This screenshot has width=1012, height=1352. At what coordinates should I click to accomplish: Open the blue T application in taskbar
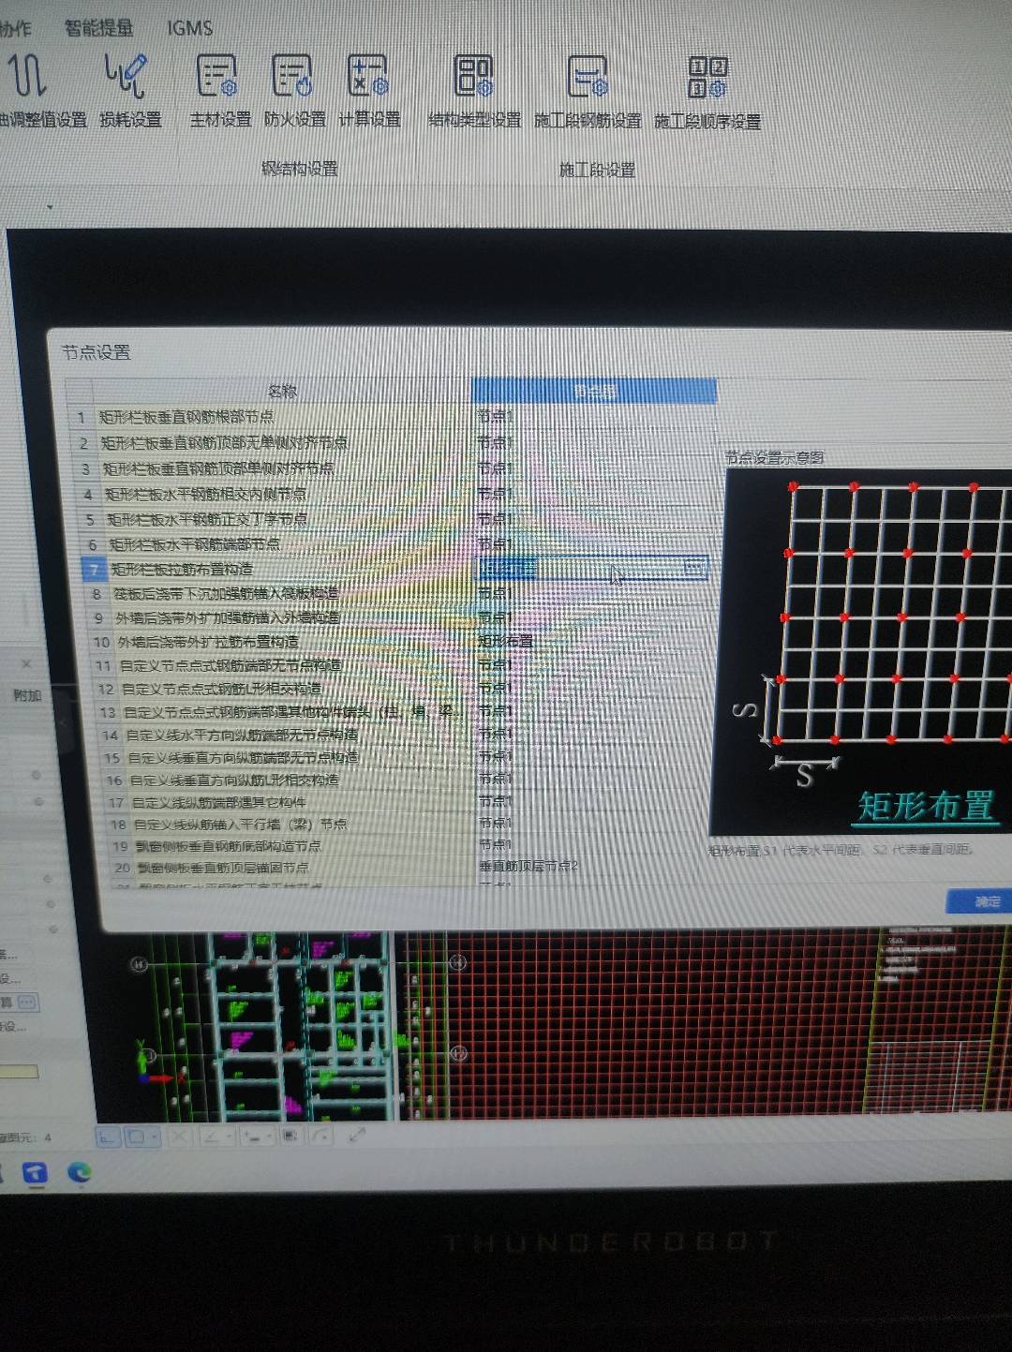(35, 1172)
